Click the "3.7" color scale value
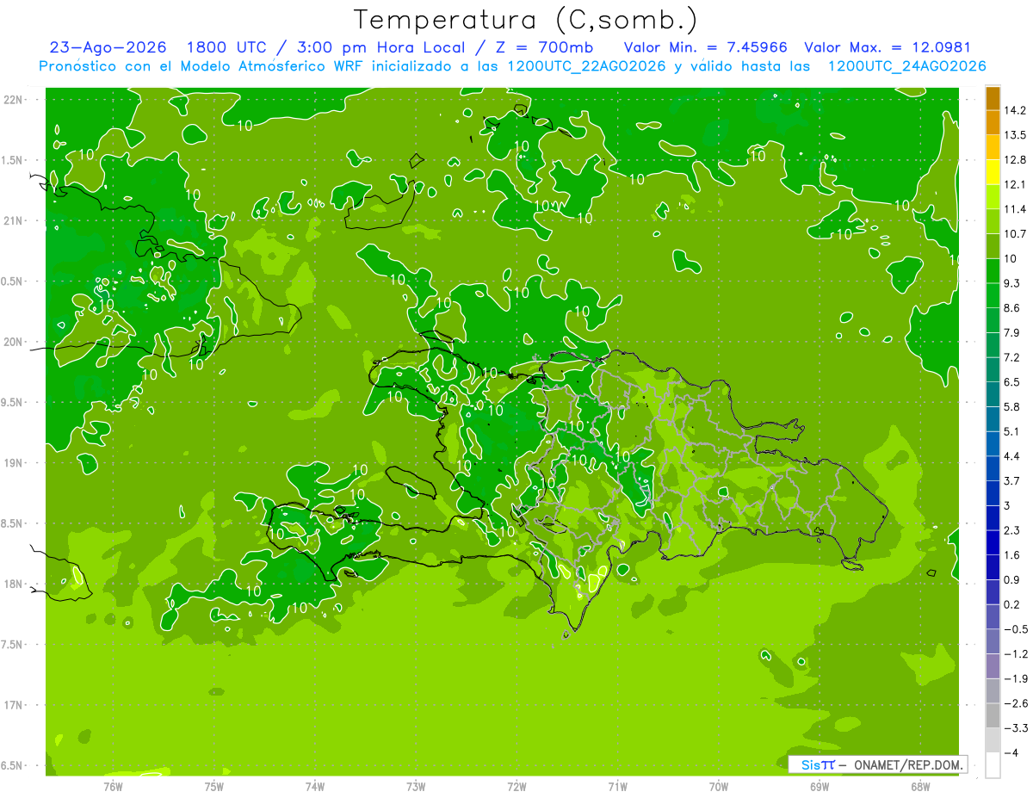This screenshot has width=1033, height=798. [1012, 481]
